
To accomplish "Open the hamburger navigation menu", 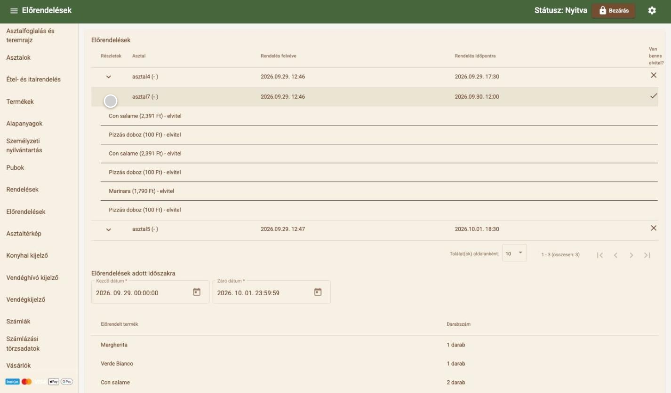I will point(14,11).
